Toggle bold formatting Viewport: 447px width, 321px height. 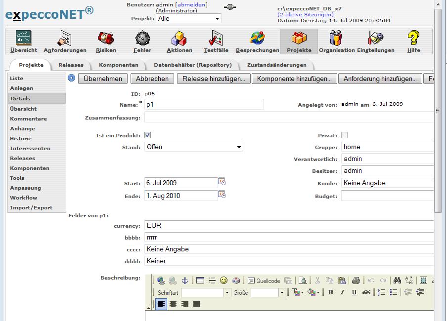(331, 292)
